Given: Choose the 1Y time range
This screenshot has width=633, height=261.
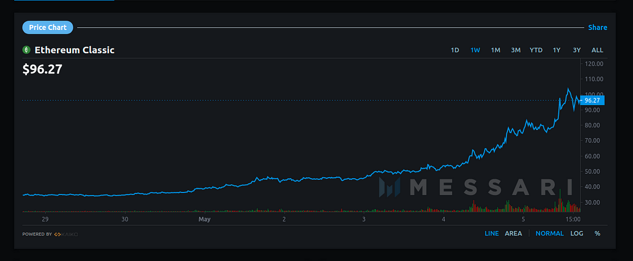Looking at the screenshot, I should click(557, 50).
